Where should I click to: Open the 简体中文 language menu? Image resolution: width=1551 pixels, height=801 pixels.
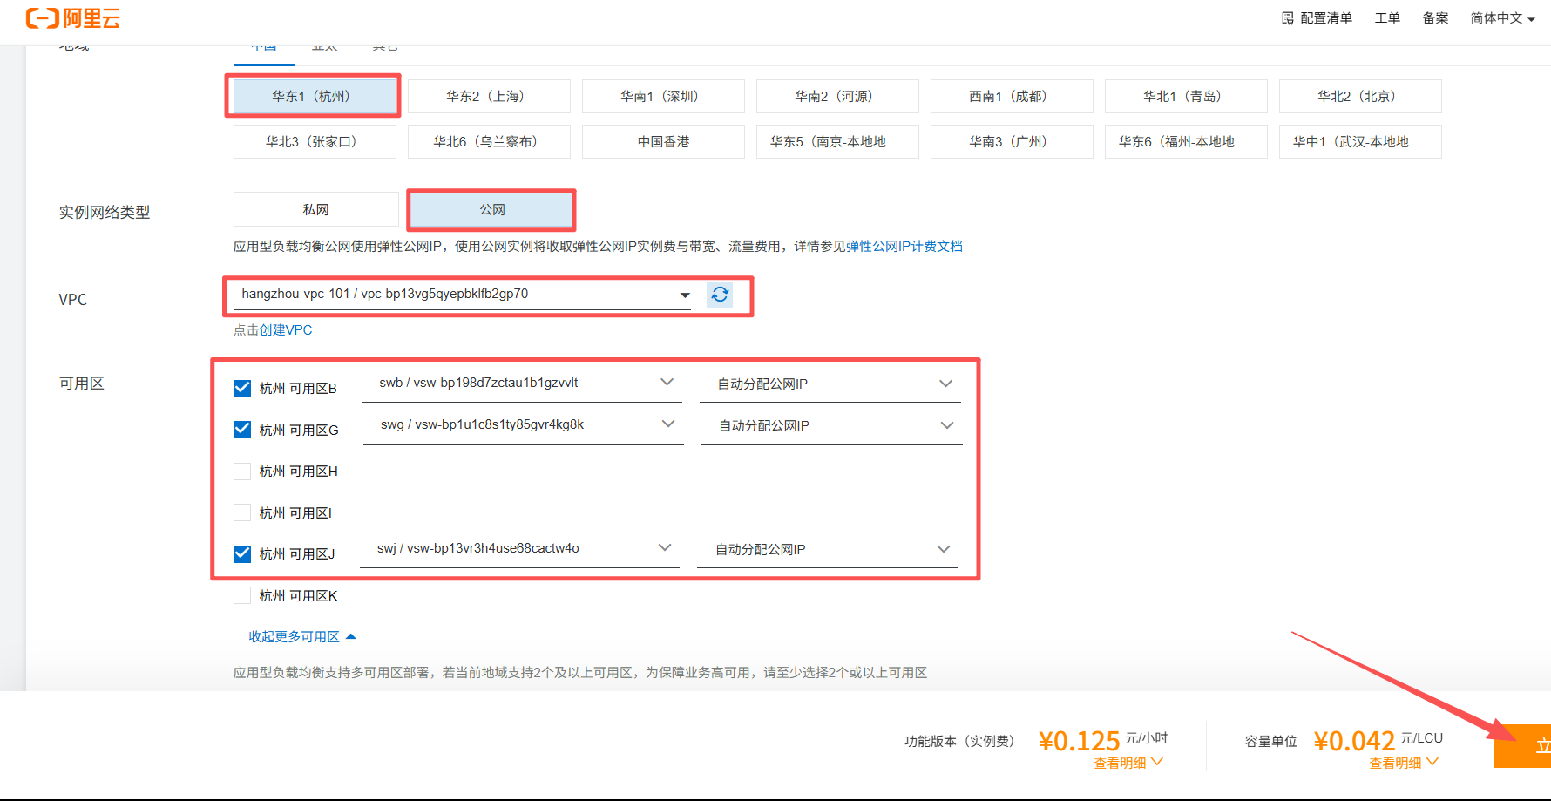tap(1502, 18)
